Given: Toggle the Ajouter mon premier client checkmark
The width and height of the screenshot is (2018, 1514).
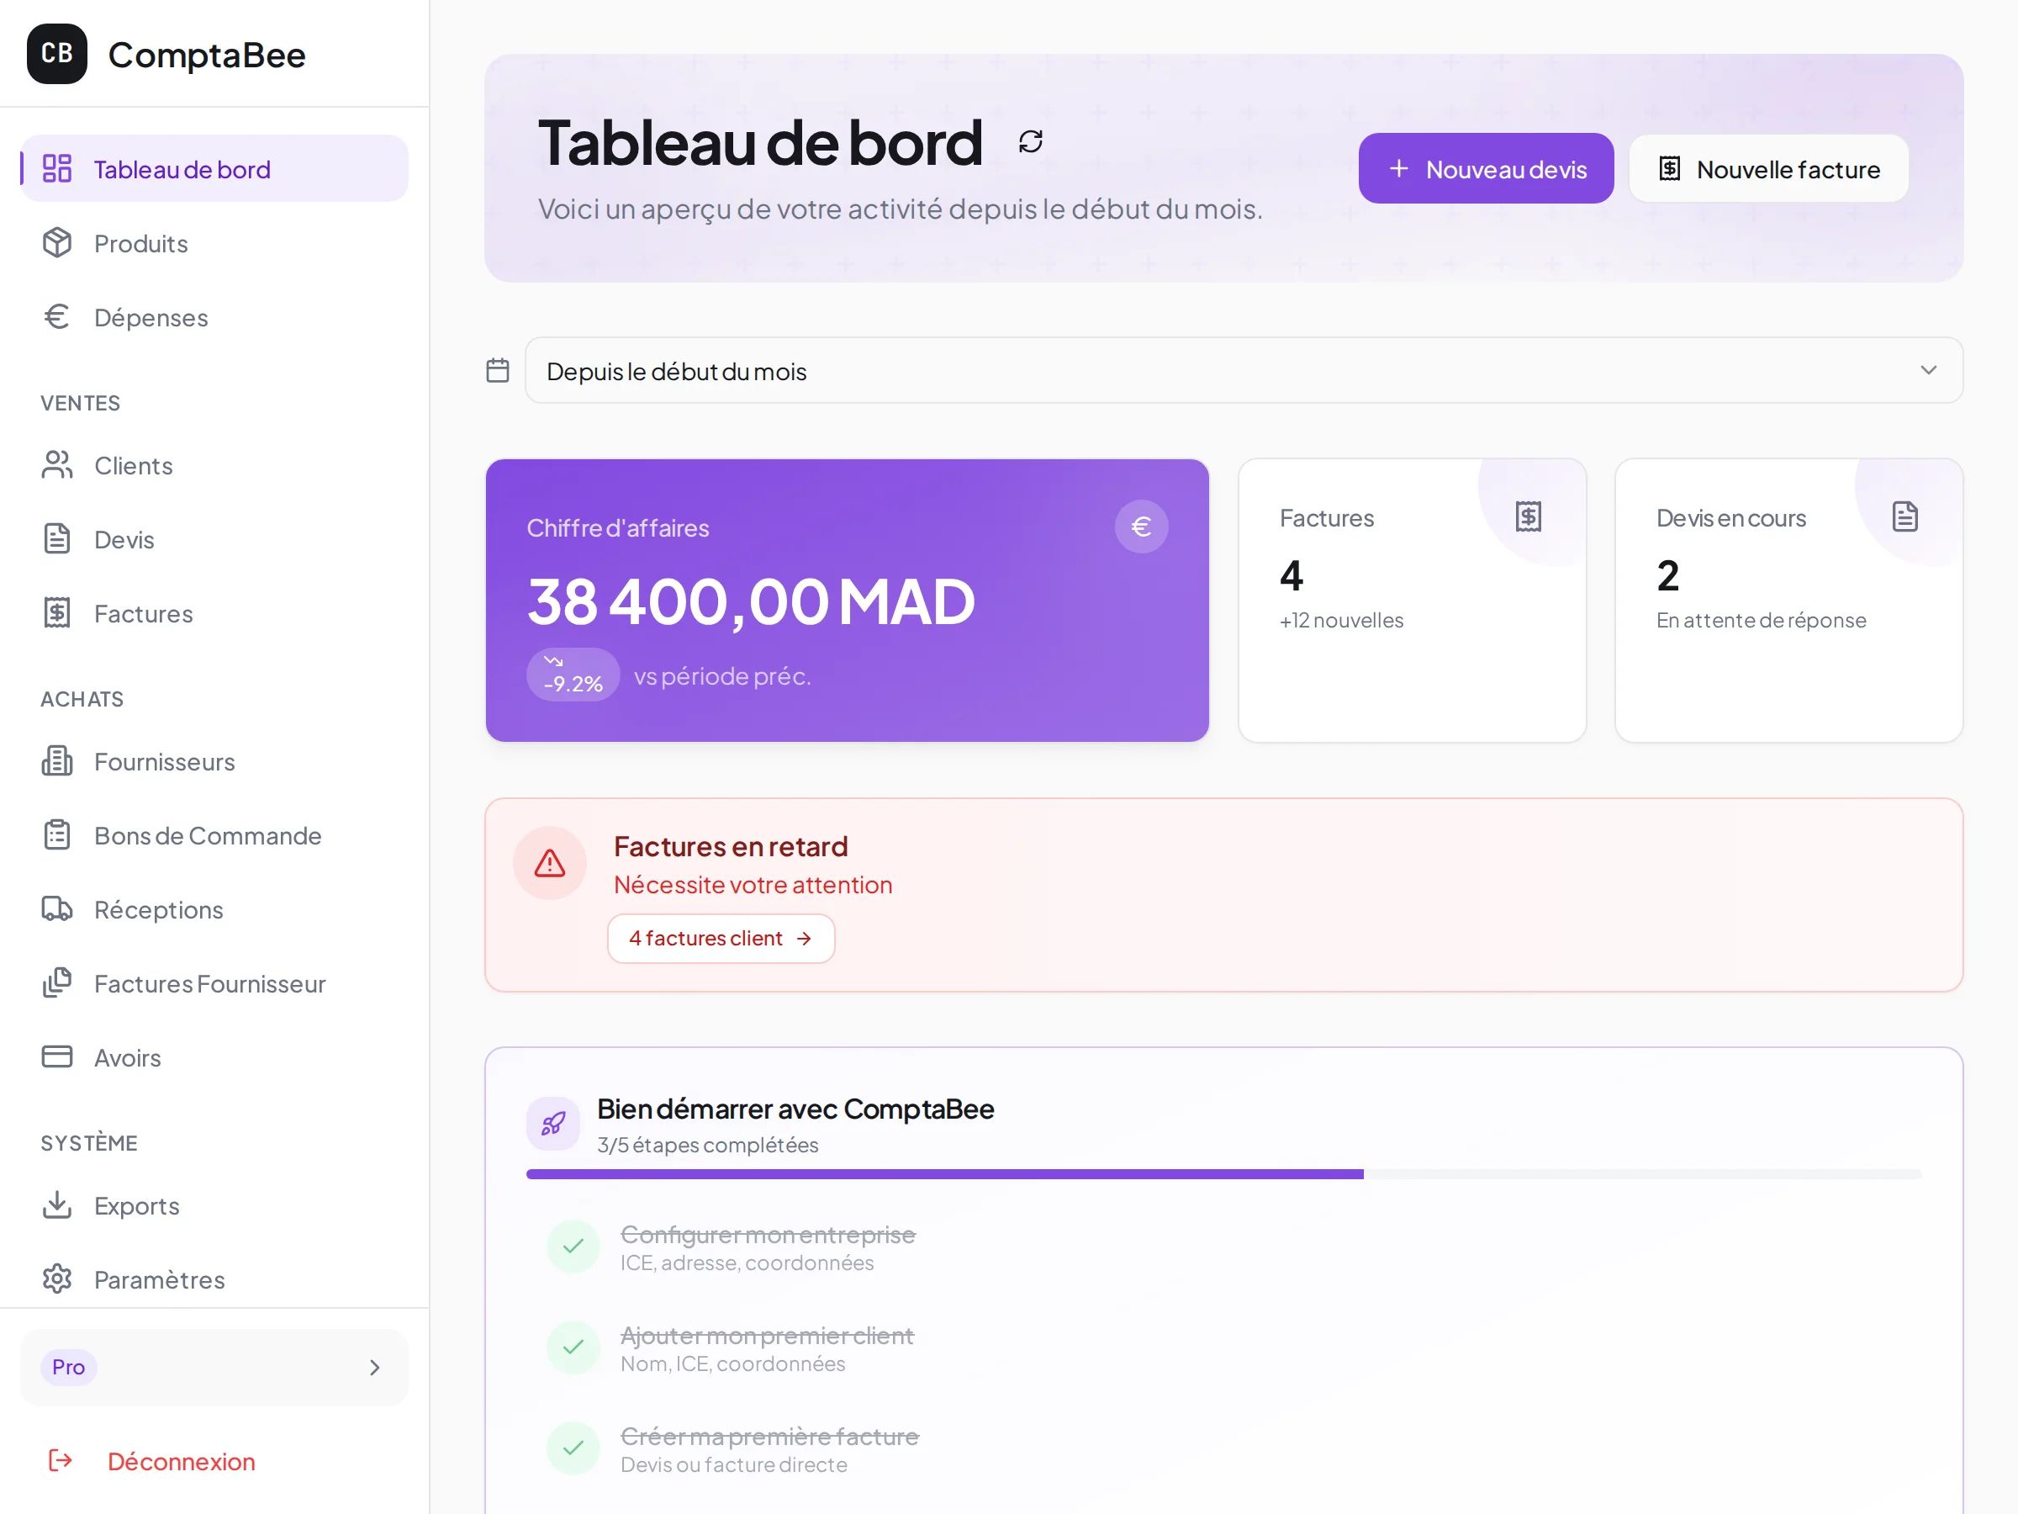Looking at the screenshot, I should (x=573, y=1347).
